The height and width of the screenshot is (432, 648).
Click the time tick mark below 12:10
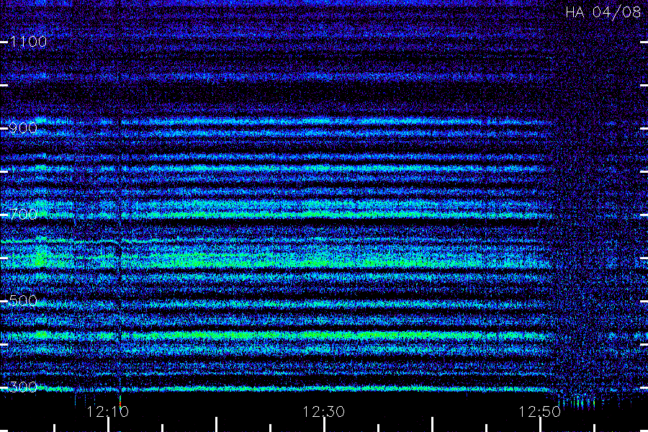pos(108,425)
